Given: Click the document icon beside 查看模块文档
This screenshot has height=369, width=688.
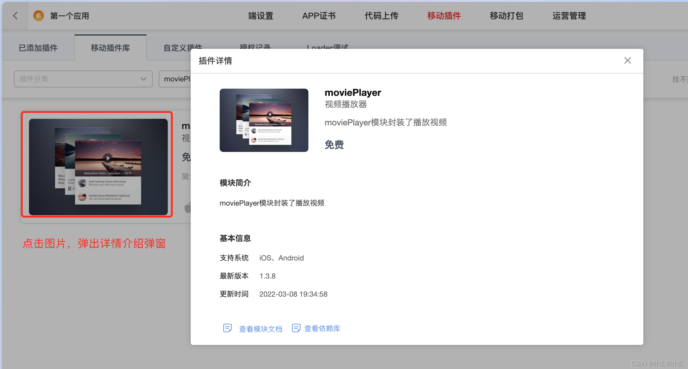Looking at the screenshot, I should [227, 328].
